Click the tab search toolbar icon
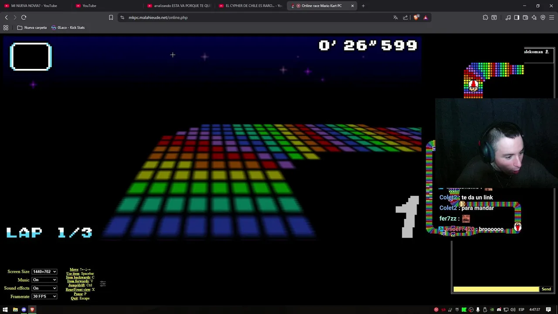This screenshot has width=558, height=314. [x=494, y=17]
